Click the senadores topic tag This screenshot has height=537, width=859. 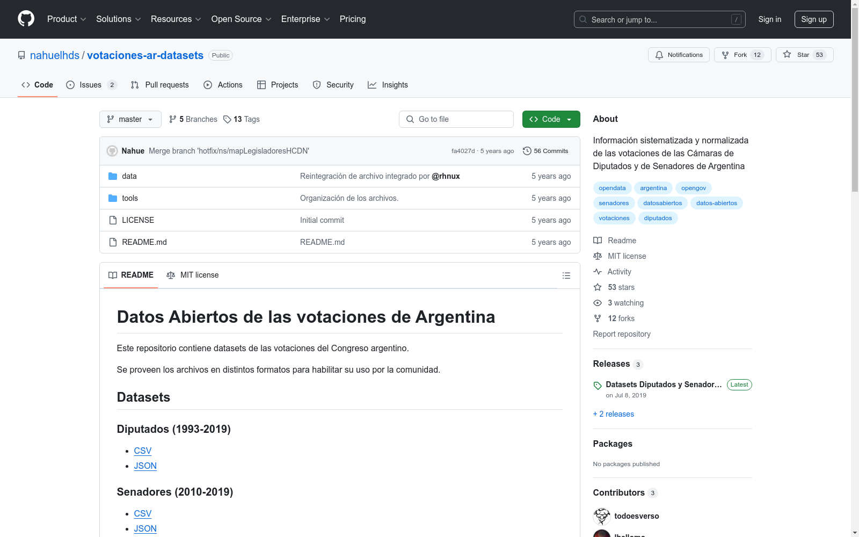[x=614, y=203]
